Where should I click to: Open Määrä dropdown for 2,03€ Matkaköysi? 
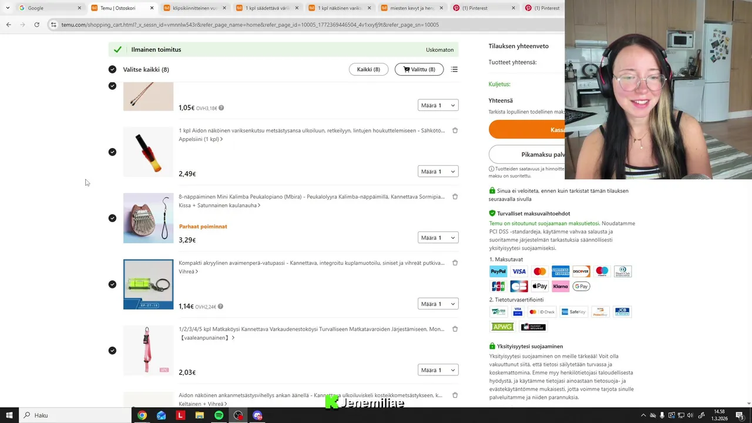tap(438, 370)
